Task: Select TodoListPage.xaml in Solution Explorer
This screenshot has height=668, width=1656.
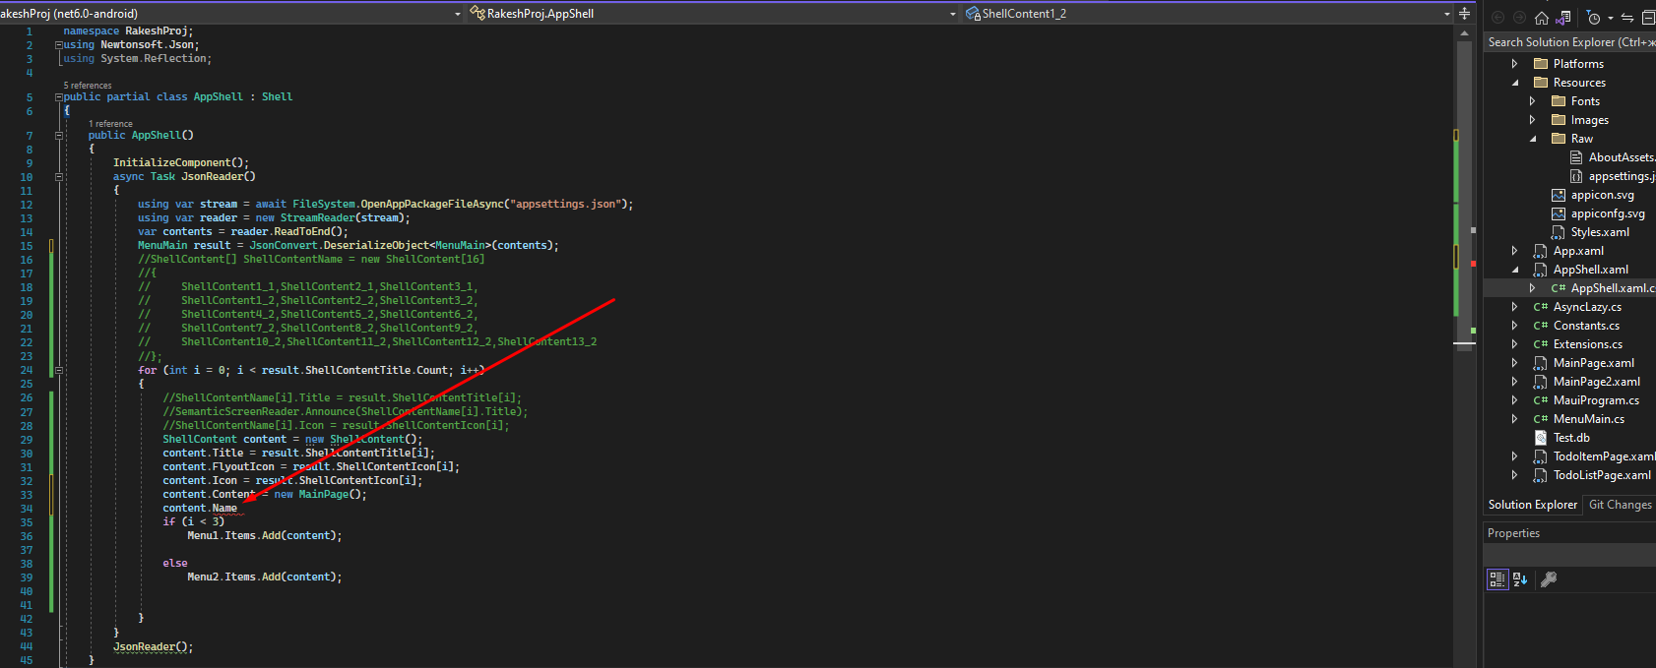Action: click(1602, 475)
